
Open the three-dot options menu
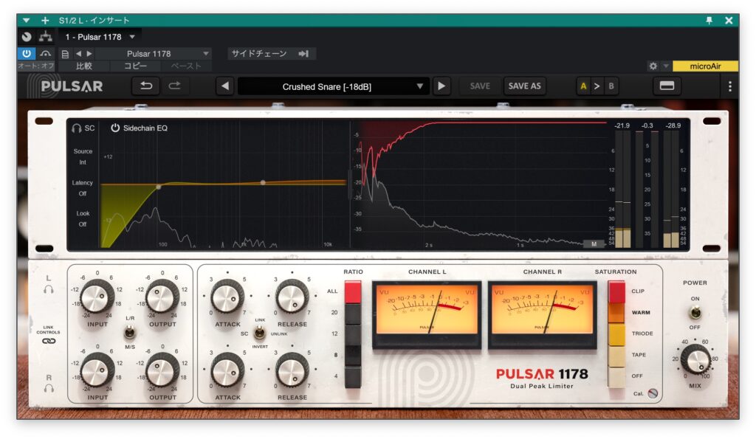click(x=729, y=86)
